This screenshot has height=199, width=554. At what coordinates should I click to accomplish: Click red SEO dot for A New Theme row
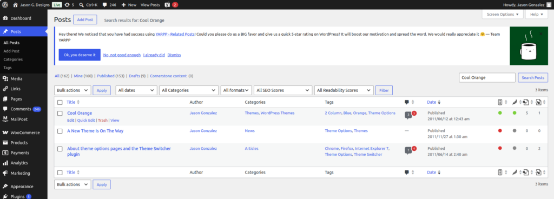(500, 130)
